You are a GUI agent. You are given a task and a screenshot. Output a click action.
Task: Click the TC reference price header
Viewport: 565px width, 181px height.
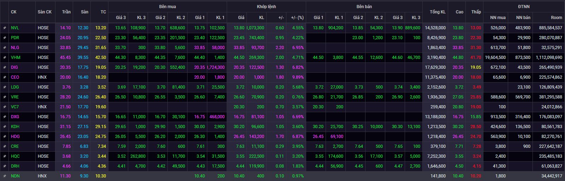click(103, 12)
